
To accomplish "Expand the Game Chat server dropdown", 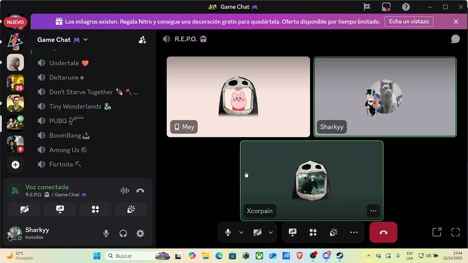I will [x=86, y=39].
